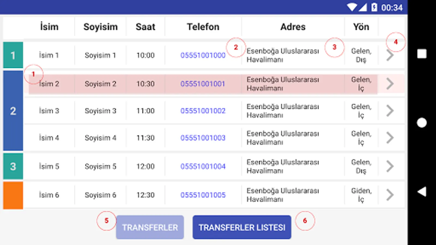Viewport: 436px width, 245px height.
Task: Tap the Android recent apps square
Action: (x=422, y=54)
